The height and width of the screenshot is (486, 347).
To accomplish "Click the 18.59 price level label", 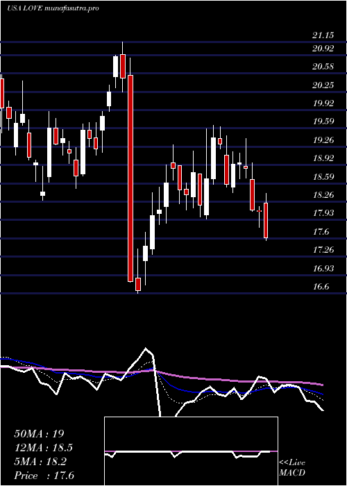I will (323, 176).
